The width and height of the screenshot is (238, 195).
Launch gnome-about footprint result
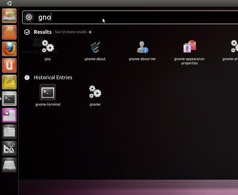click(x=95, y=51)
